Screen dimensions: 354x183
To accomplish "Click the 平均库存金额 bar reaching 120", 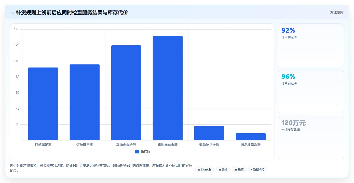I will [126, 93].
